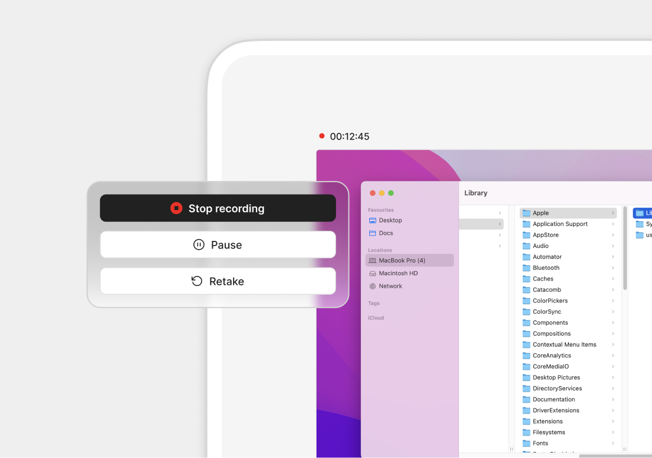This screenshot has width=652, height=458.
Task: Click the Docs folder icon in sidebar
Action: point(373,233)
